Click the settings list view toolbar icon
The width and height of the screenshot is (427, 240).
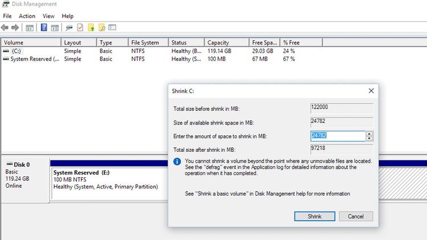click(112, 27)
